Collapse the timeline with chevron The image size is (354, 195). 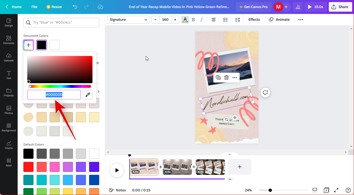(x=230, y=154)
